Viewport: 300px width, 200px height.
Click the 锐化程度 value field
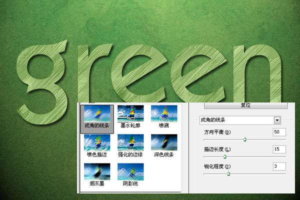[279, 166]
